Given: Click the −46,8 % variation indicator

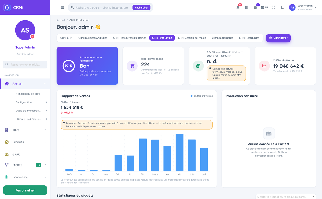Looking at the screenshot, I should coord(67,113).
